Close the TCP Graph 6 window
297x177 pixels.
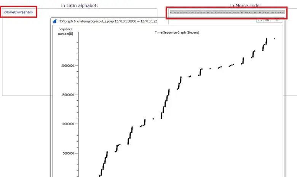276,19
